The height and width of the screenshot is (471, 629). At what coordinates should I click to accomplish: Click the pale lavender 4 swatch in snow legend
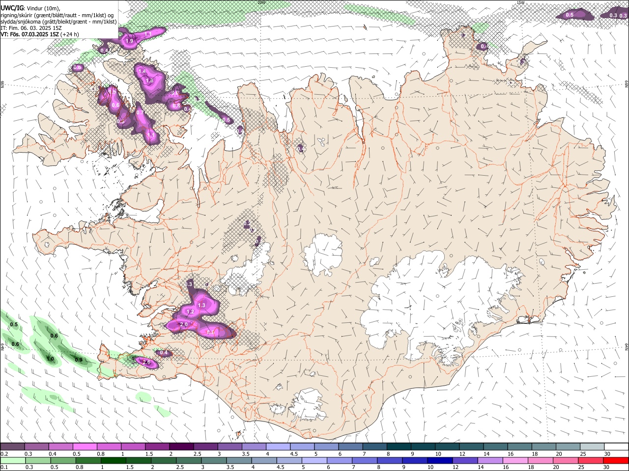point(278,447)
